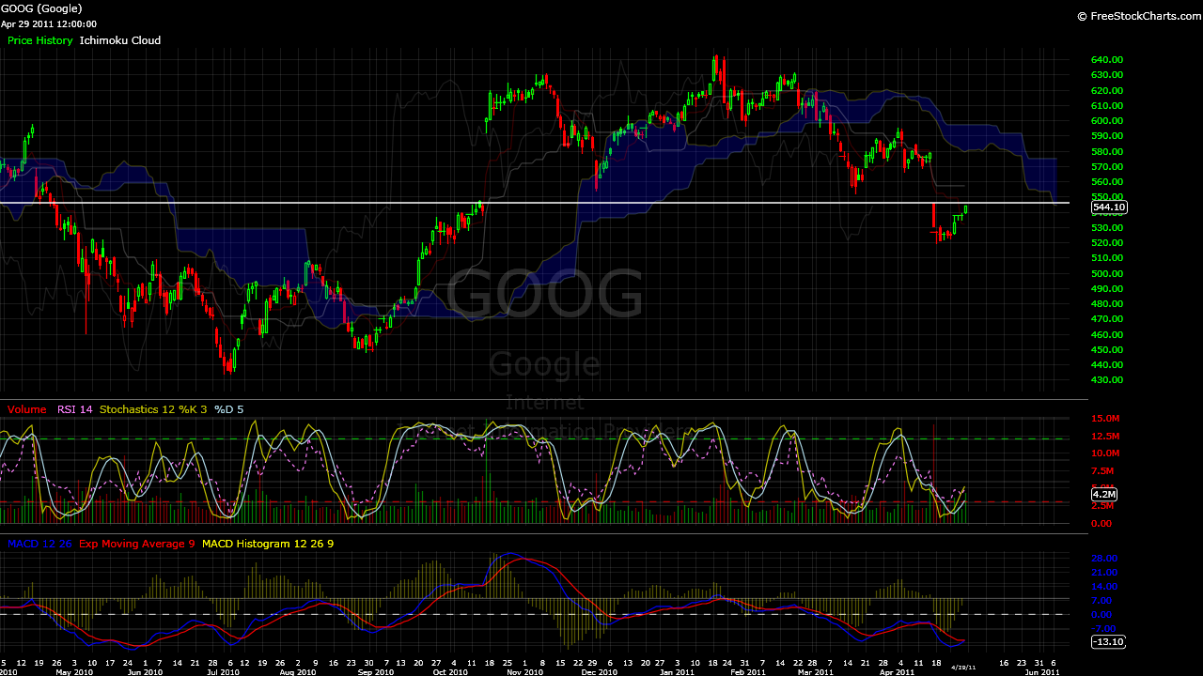1203x676 pixels.
Task: Click the Stochastics 12 %K 3 label
Action: [153, 409]
